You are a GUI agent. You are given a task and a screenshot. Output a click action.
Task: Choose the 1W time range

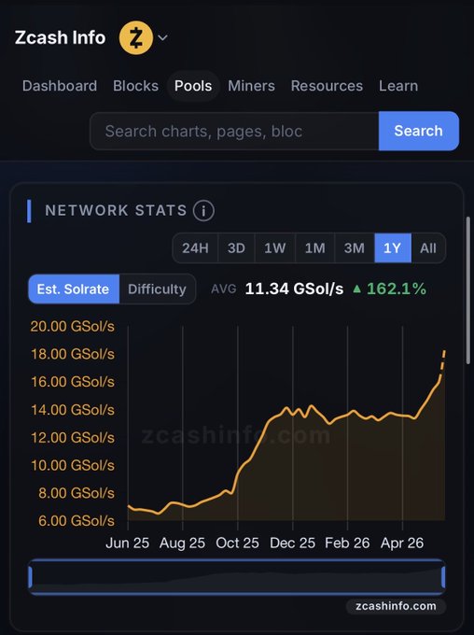275,247
